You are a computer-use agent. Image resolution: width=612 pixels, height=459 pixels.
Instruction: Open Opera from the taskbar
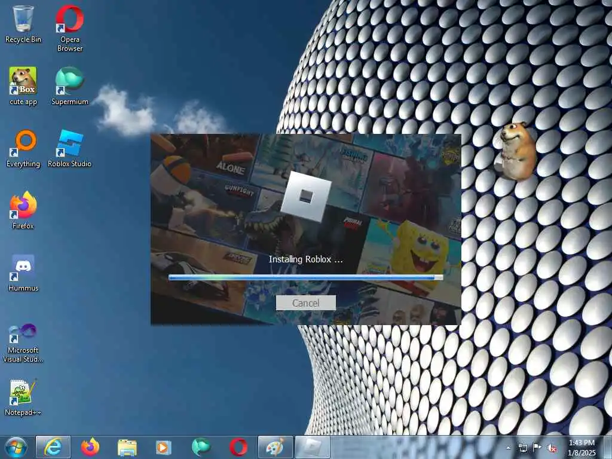point(238,447)
